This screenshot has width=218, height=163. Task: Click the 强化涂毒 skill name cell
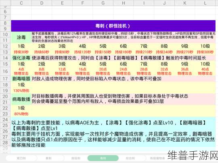tap(21, 58)
